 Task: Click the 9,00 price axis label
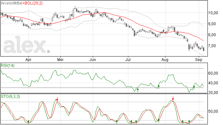[212, 24]
